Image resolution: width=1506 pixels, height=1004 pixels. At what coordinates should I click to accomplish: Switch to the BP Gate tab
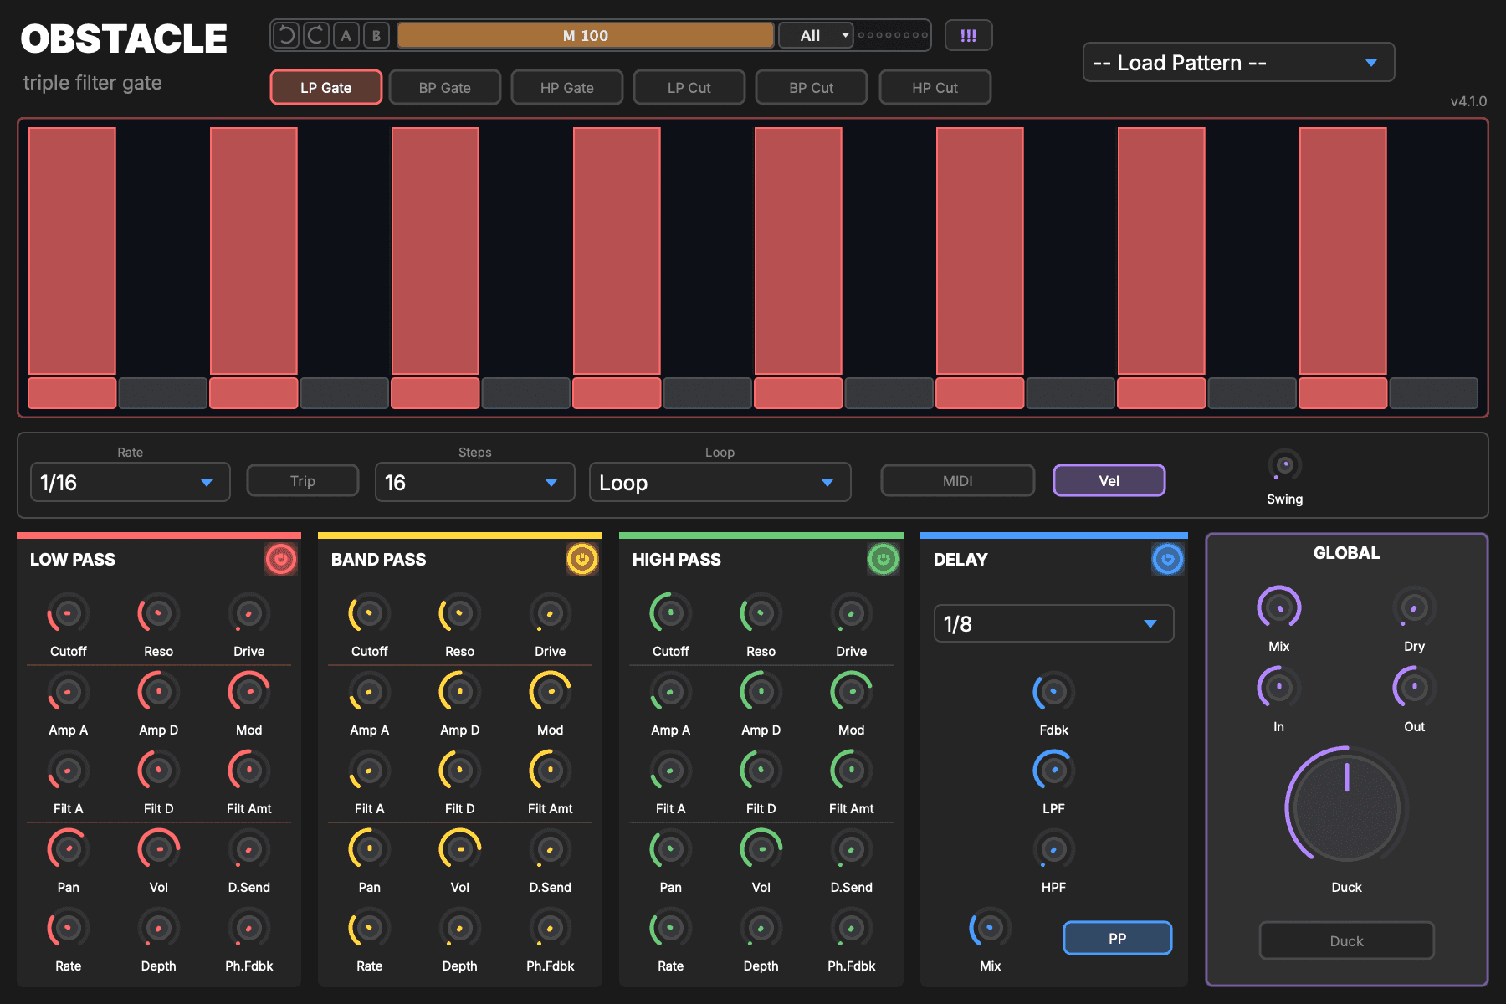(445, 87)
